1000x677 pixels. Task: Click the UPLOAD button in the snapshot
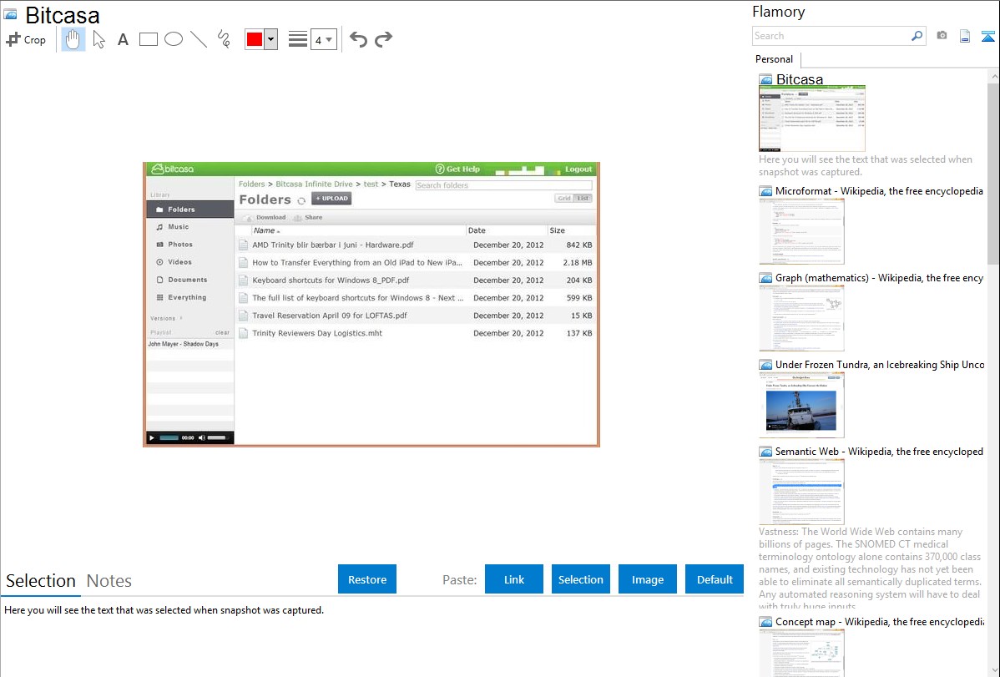pos(331,199)
